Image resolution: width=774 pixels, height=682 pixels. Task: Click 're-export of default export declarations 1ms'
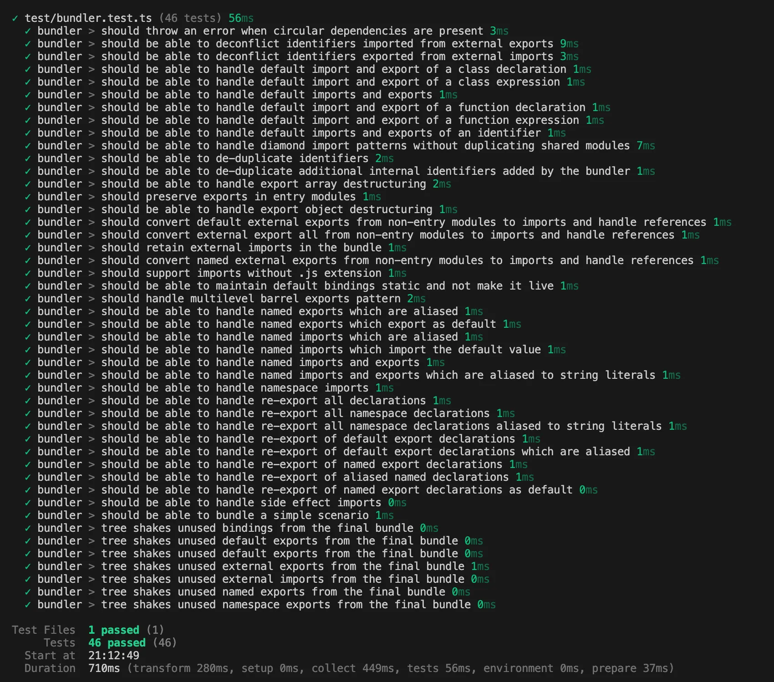pos(282,439)
